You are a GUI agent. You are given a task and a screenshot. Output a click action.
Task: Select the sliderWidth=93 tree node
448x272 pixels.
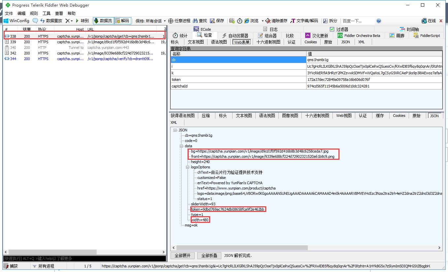[203, 204]
